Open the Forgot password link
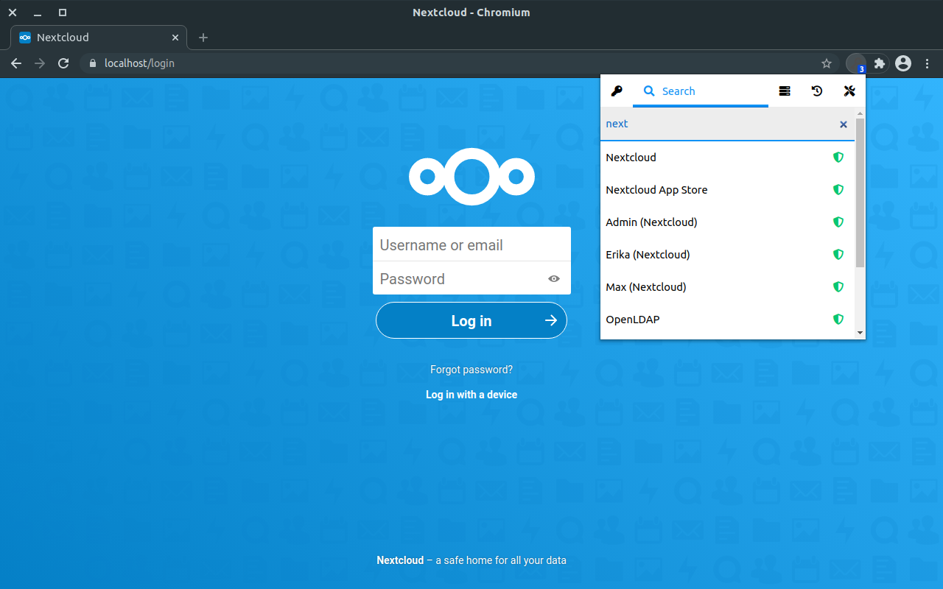Image resolution: width=943 pixels, height=589 pixels. 471,369
